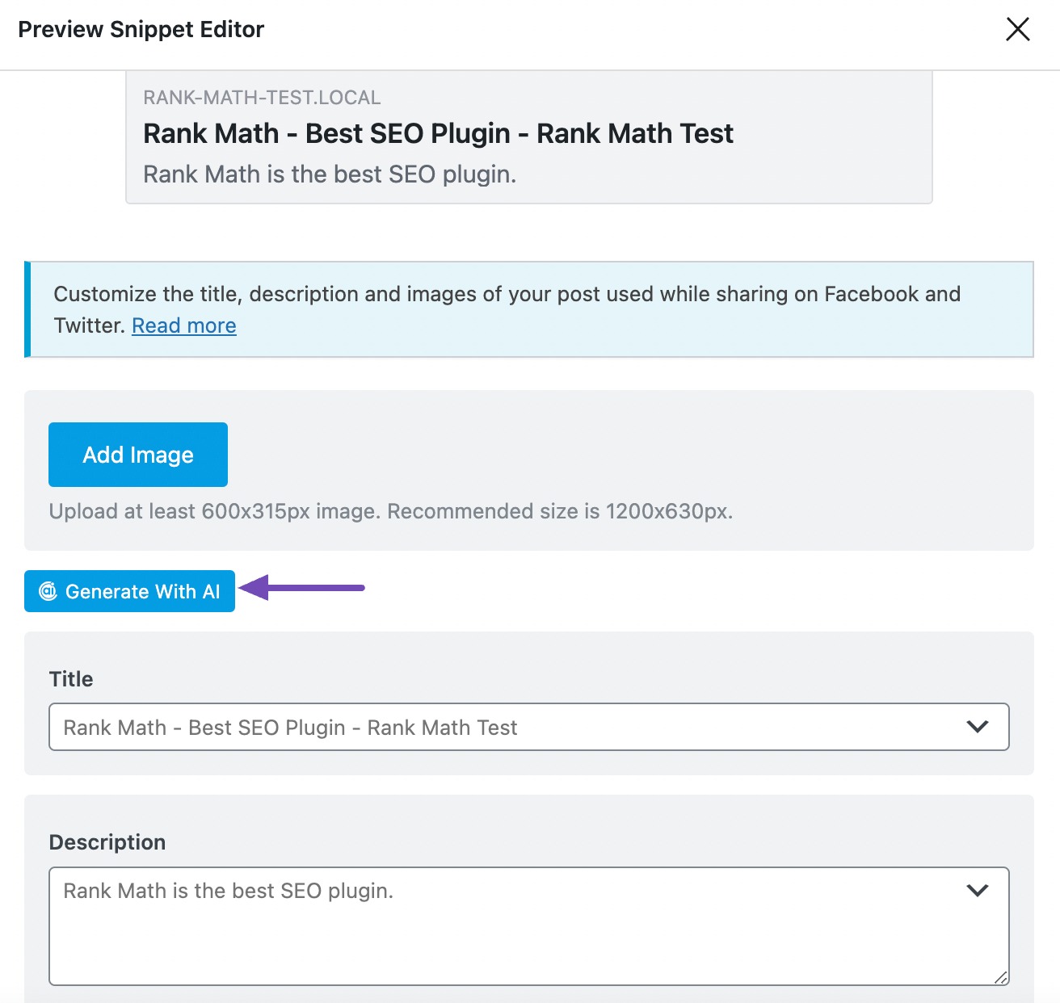The image size is (1060, 1003).
Task: Click Generate With AI button
Action: click(x=129, y=591)
